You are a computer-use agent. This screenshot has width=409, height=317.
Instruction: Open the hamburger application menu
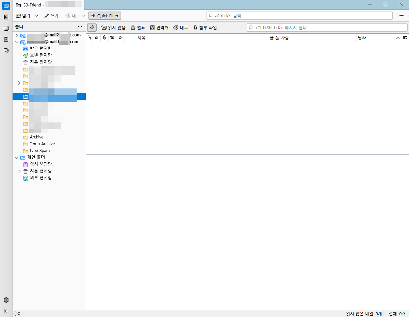click(x=402, y=16)
